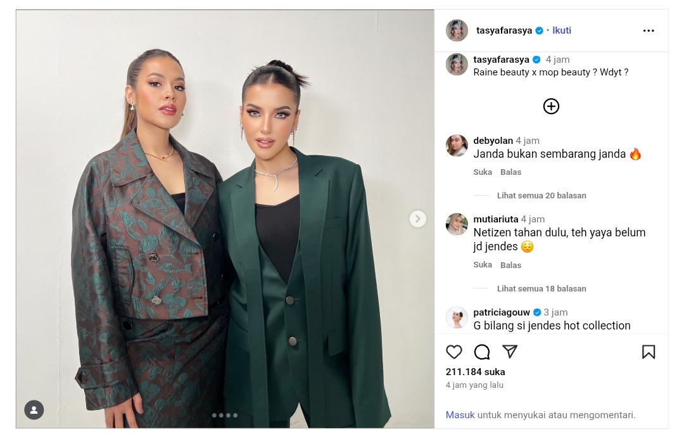Select the carousel pagination dots
The height and width of the screenshot is (441, 684).
[225, 415]
